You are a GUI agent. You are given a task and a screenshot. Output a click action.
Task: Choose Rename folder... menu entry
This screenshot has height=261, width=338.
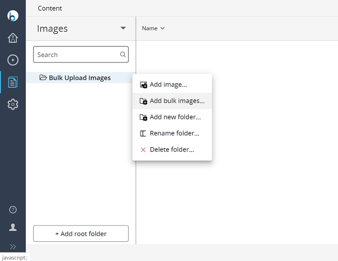coord(172,133)
